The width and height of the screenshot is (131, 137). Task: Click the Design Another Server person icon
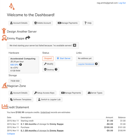tap(4, 31)
